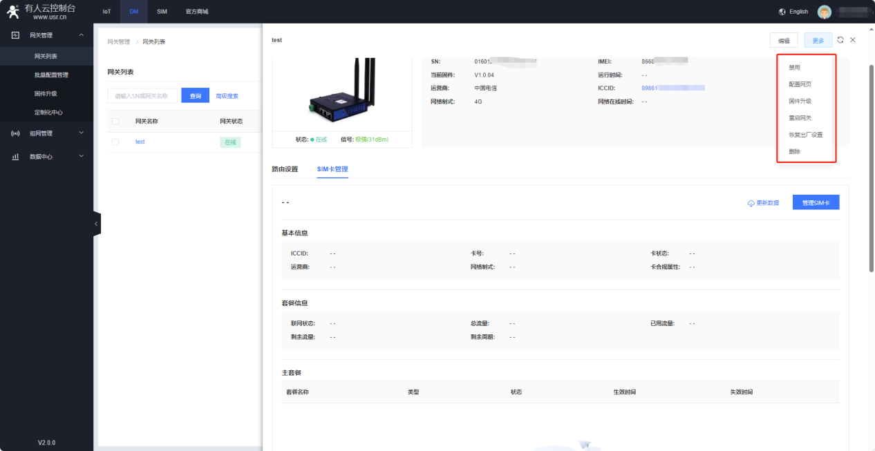Click the user avatar in top bar
The height and width of the screenshot is (451, 875).
pos(824,12)
